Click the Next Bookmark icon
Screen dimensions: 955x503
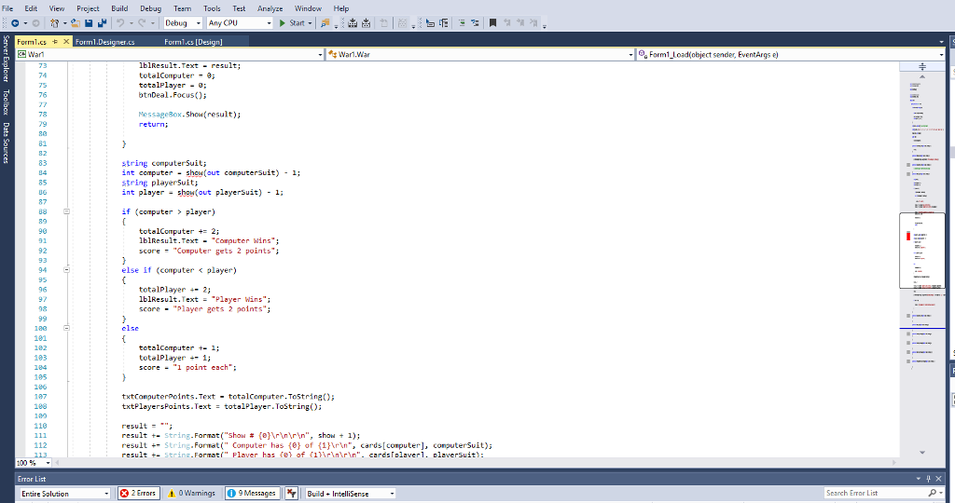coord(520,23)
